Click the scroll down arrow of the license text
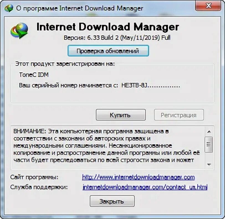 [209, 165]
